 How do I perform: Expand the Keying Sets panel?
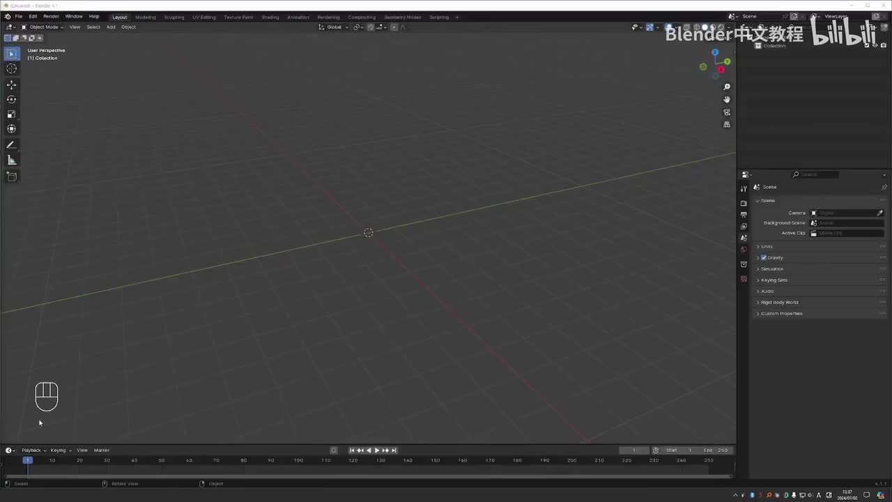(774, 280)
